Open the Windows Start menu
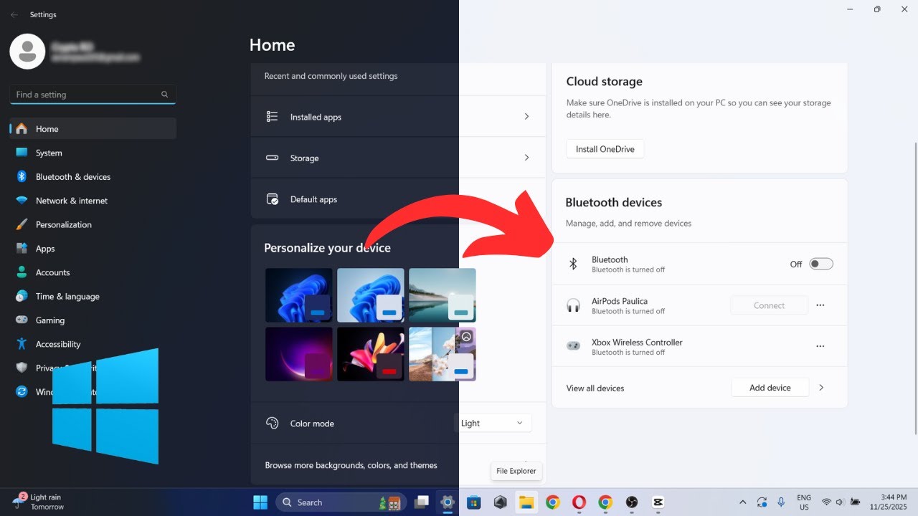The height and width of the screenshot is (516, 918). tap(260, 502)
